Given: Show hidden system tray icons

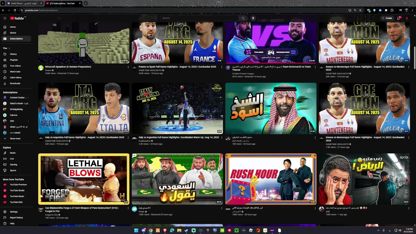Looking at the screenshot, I should [378, 230].
